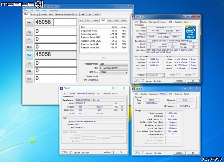
Task: Click the Sequential Read result row
Action: click(x=104, y=31)
